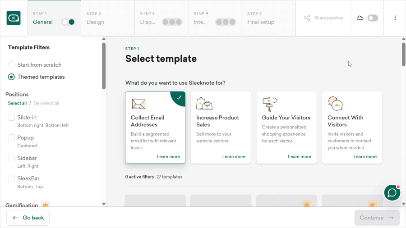Click the sidebar filter scrollbar thumb
This screenshot has height=228, width=406.
click(104, 66)
